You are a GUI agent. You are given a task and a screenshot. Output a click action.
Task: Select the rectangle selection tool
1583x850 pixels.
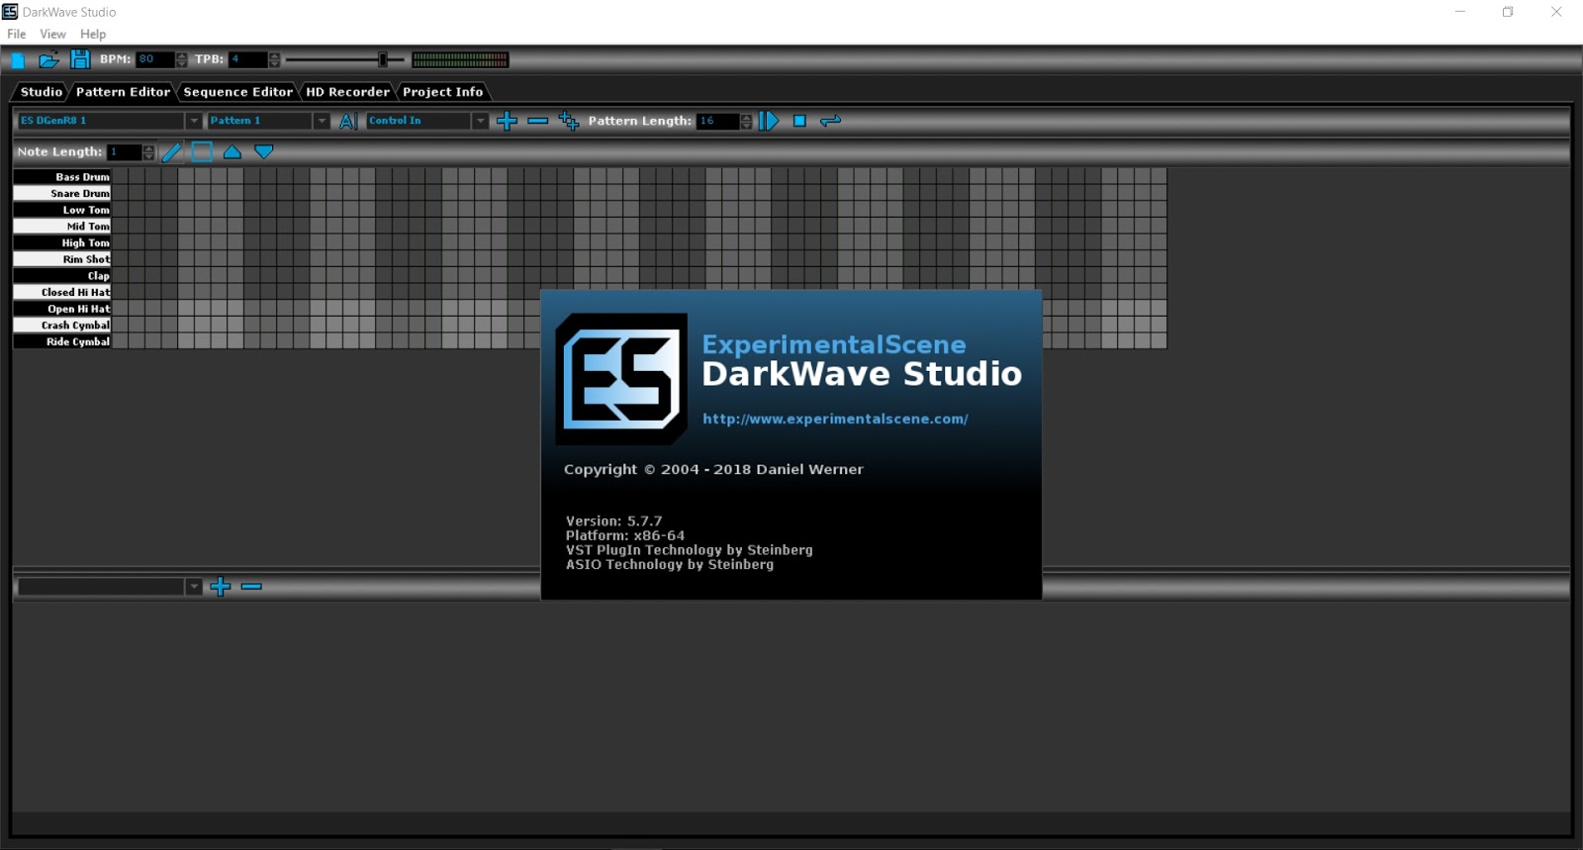202,151
